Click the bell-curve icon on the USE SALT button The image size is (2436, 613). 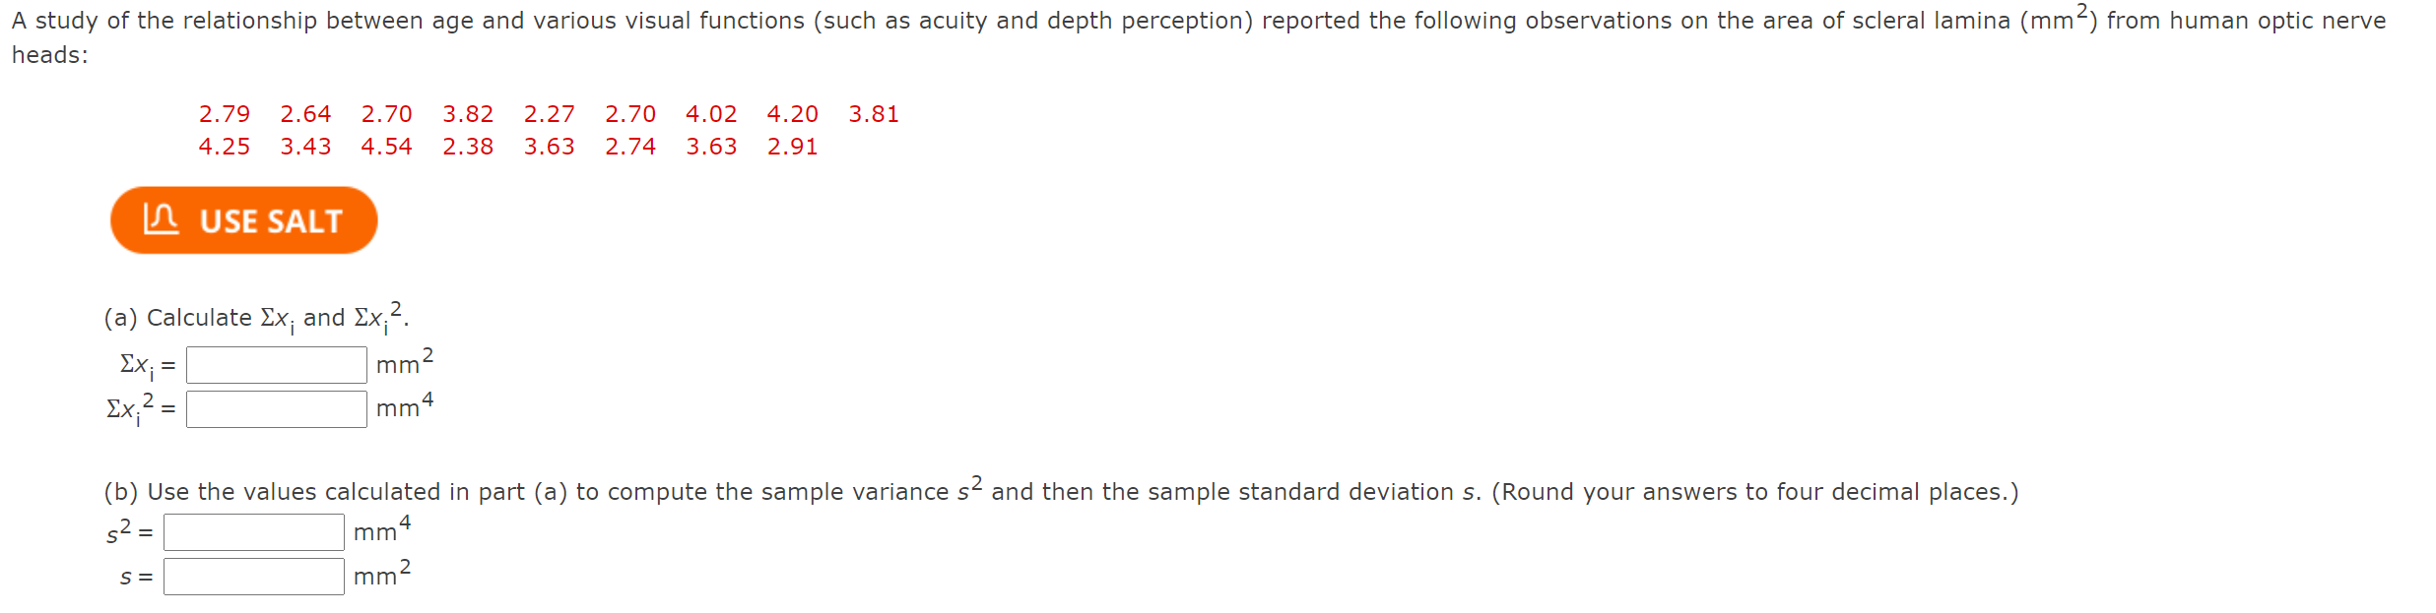pos(164,220)
